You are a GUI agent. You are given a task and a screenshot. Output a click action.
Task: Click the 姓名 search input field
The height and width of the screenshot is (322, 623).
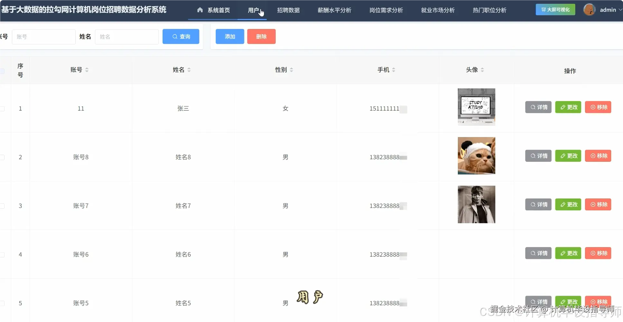tap(127, 36)
